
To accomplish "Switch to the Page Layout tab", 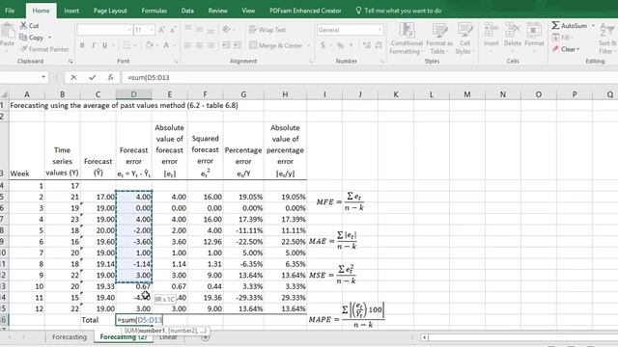I will [x=110, y=11].
